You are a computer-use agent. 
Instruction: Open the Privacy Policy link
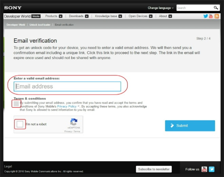[67, 106]
